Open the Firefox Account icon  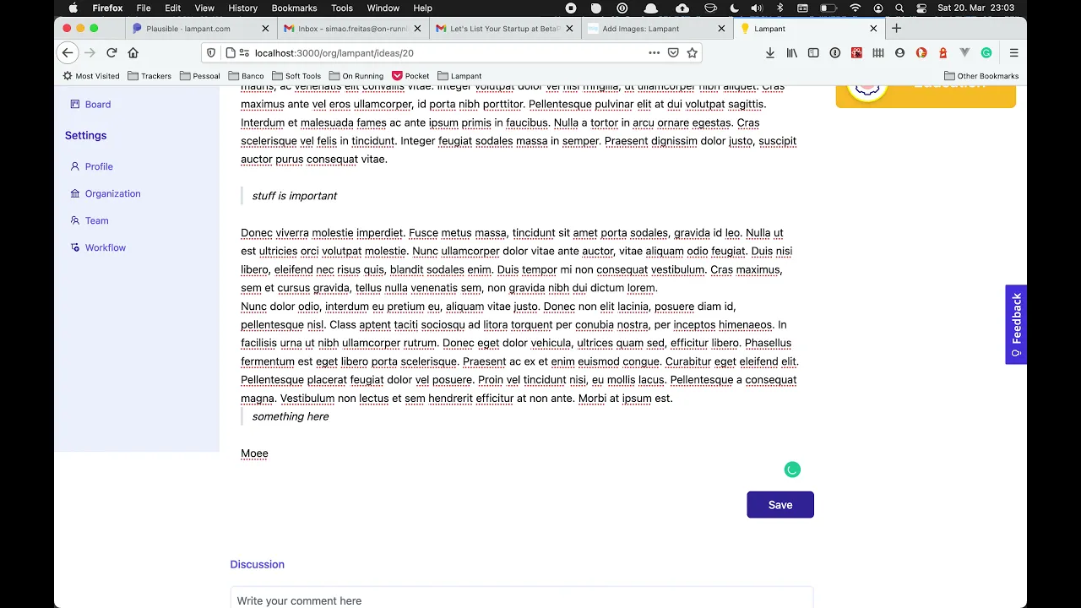pyautogui.click(x=899, y=52)
